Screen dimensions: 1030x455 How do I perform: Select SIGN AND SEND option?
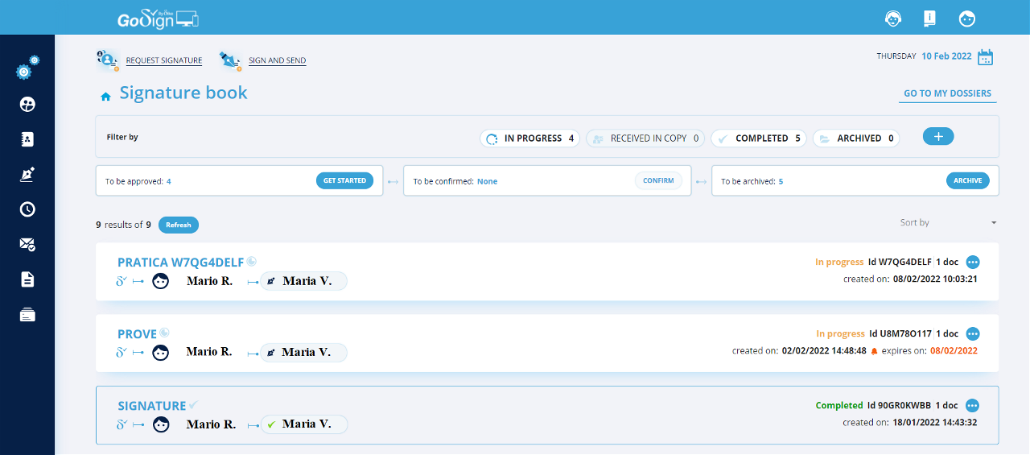coord(277,60)
